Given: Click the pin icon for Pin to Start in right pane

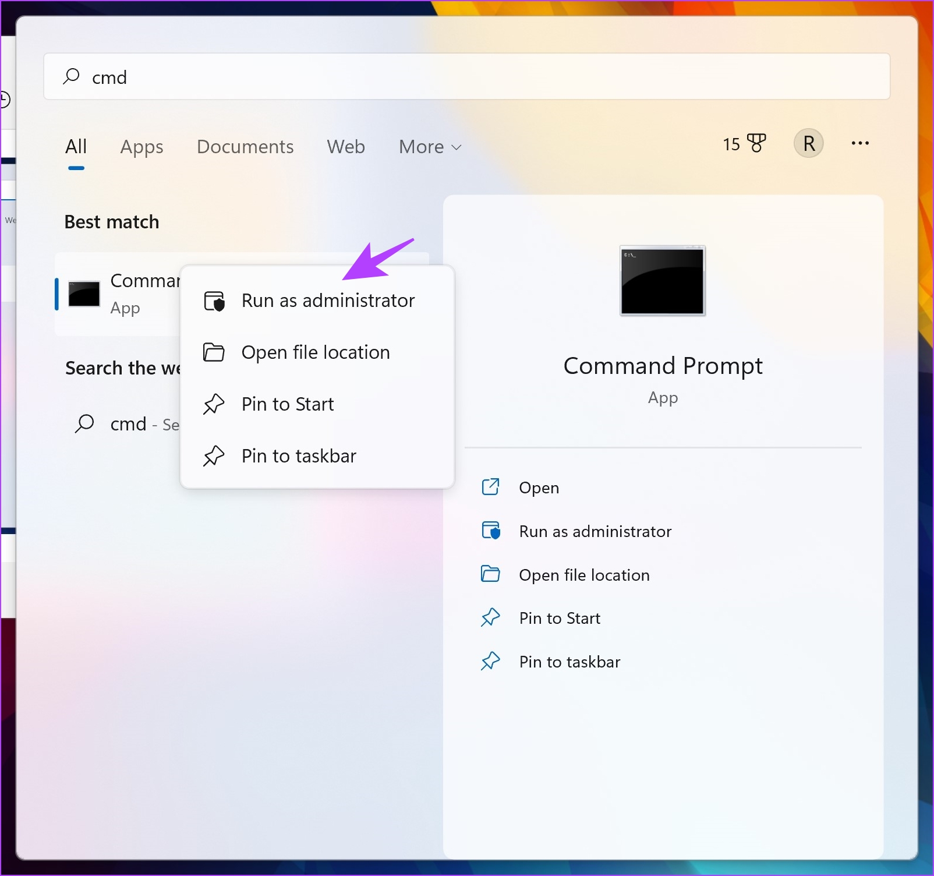Looking at the screenshot, I should coord(491,617).
